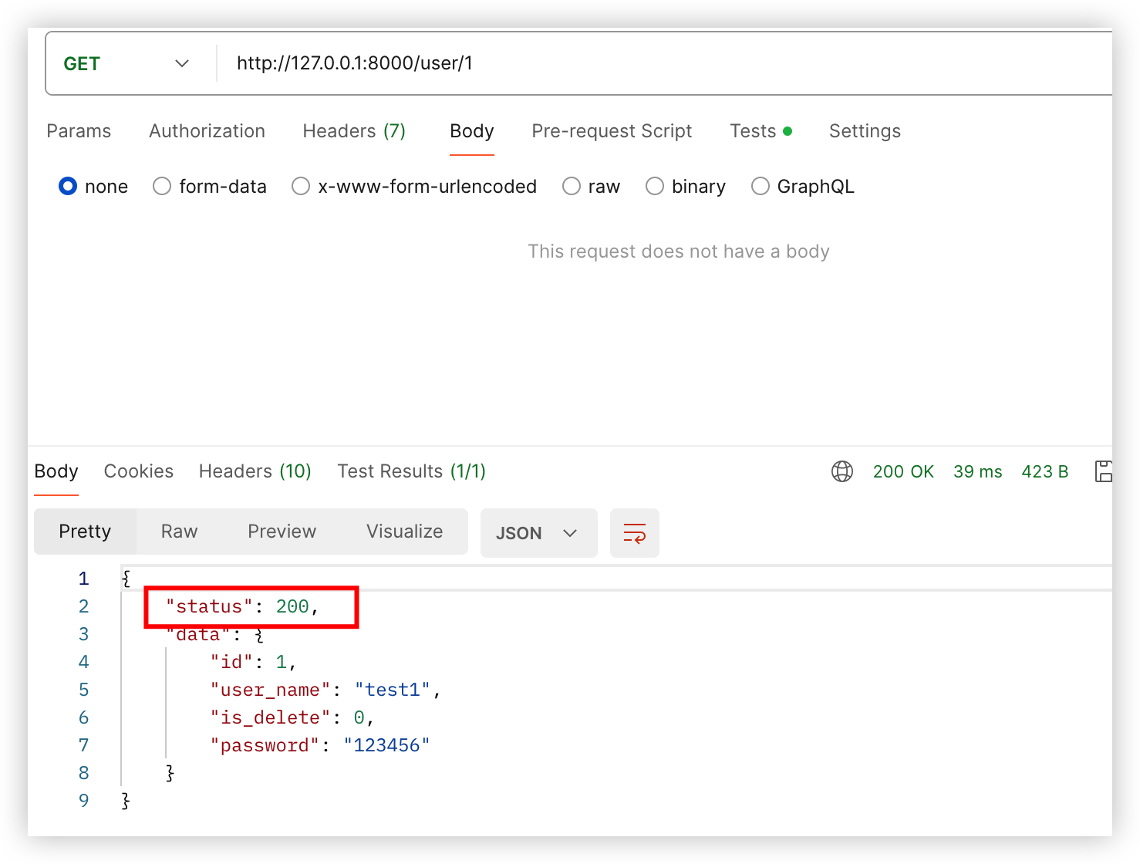The height and width of the screenshot is (864, 1140).
Task: Pick the binary body radio option
Action: [x=655, y=187]
